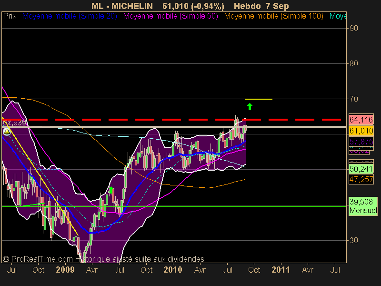Click the 'Hebdo 7 Sep' timeframe text
The image size is (381, 286).
[261, 6]
